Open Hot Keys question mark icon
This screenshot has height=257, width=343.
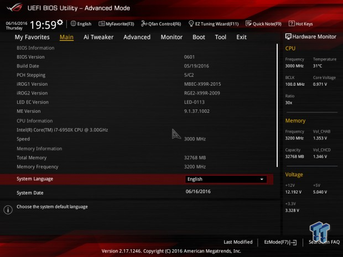click(x=292, y=23)
